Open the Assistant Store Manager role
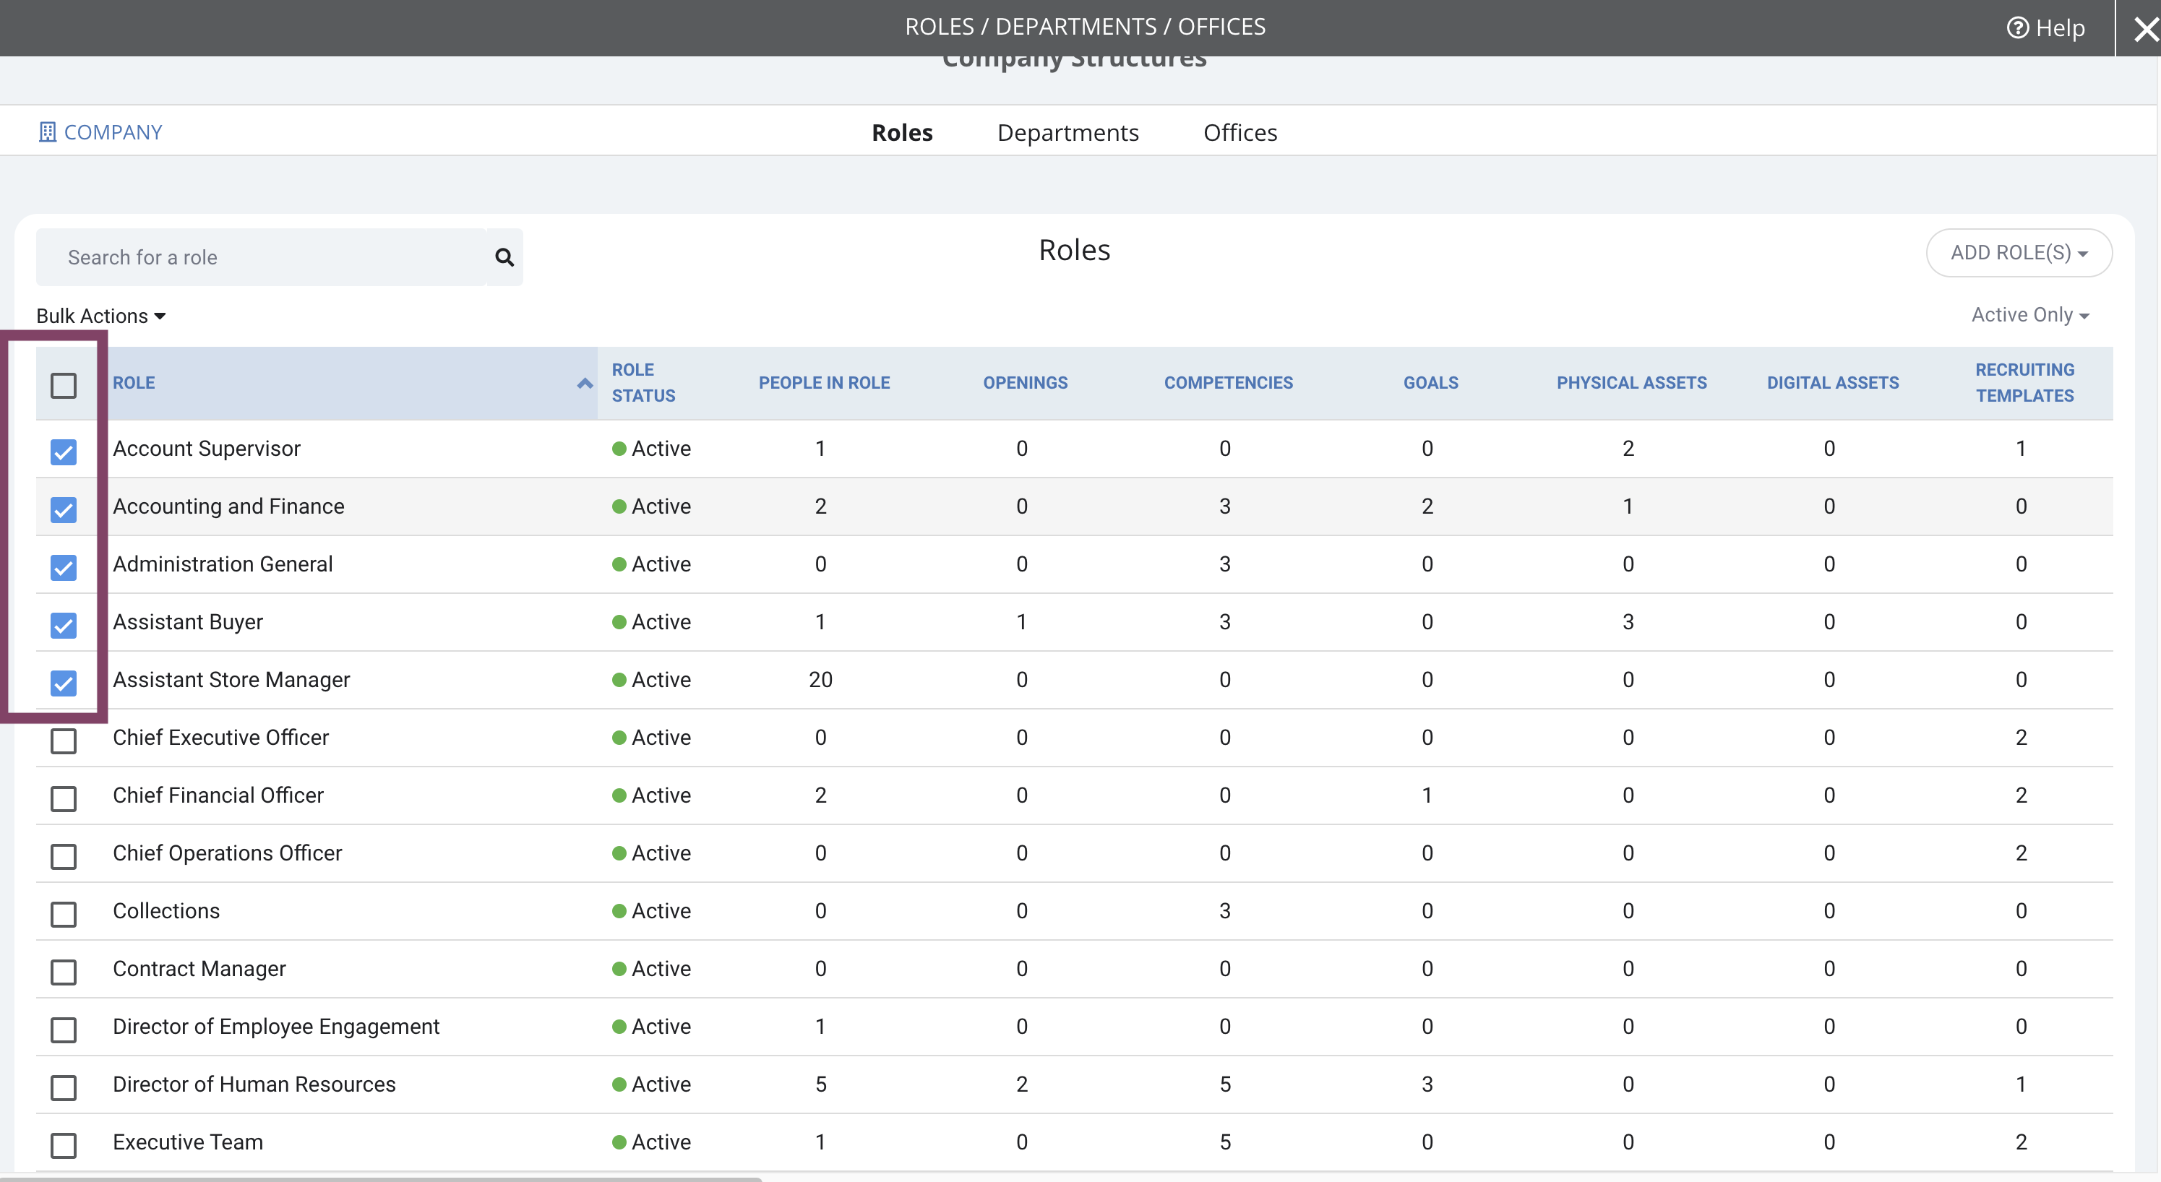This screenshot has height=1182, width=2161. [231, 679]
